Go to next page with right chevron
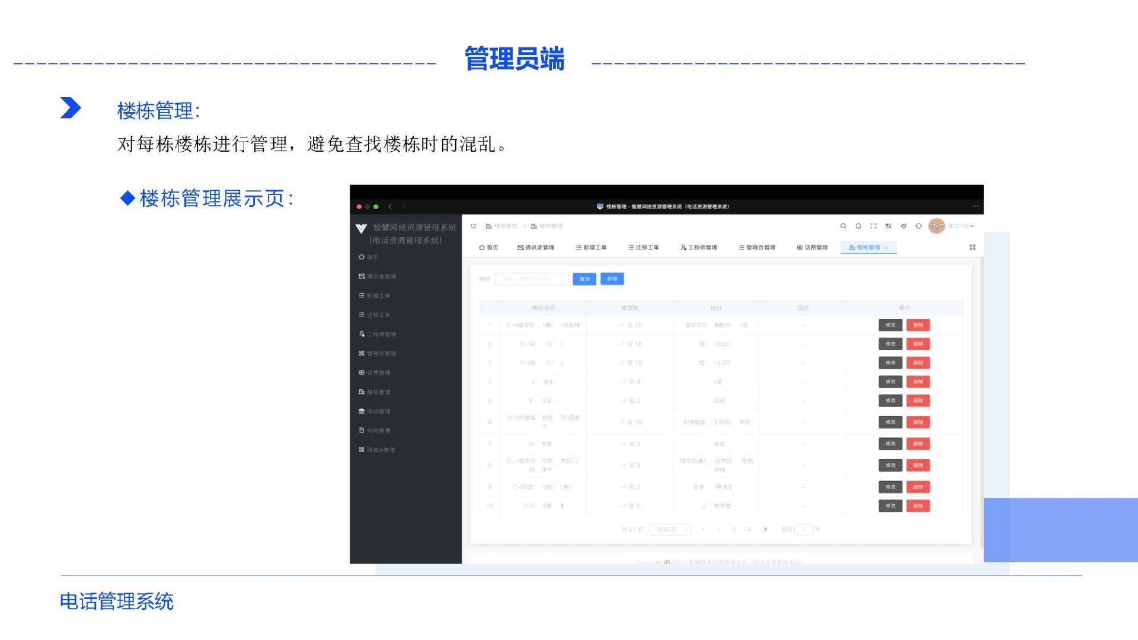 click(765, 529)
